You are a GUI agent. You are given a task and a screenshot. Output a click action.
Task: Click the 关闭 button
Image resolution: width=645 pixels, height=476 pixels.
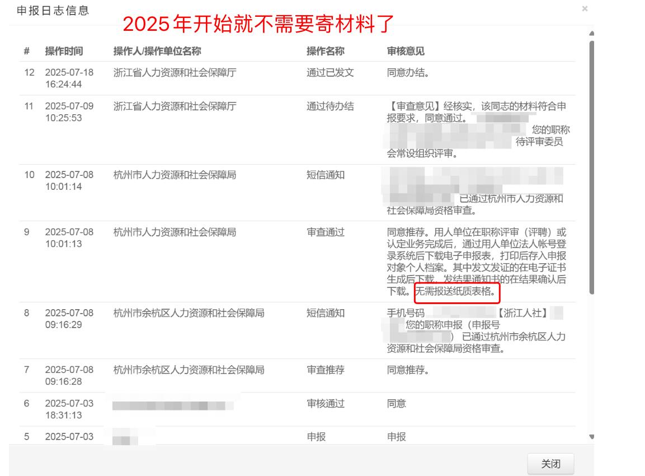click(550, 464)
